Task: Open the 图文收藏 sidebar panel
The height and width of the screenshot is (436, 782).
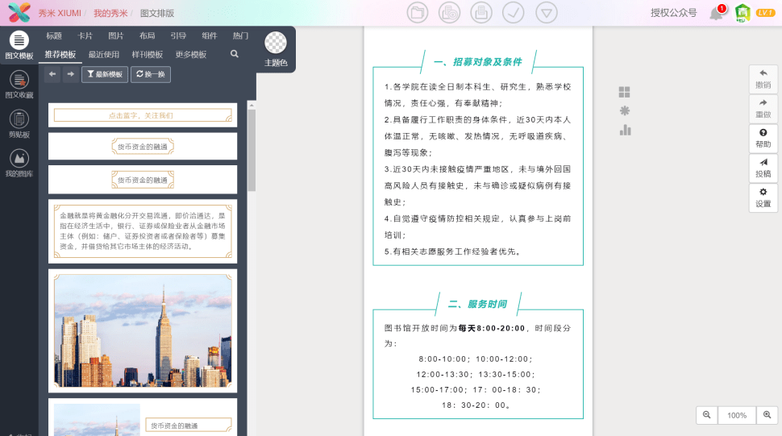Action: tap(19, 84)
